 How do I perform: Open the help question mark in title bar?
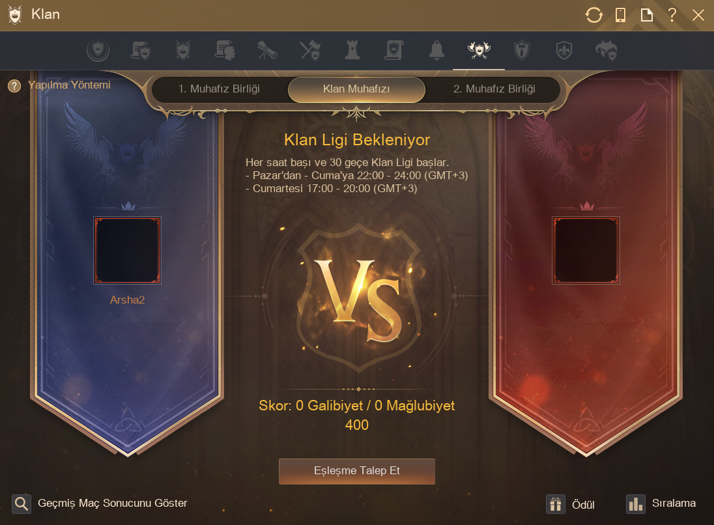[x=672, y=15]
